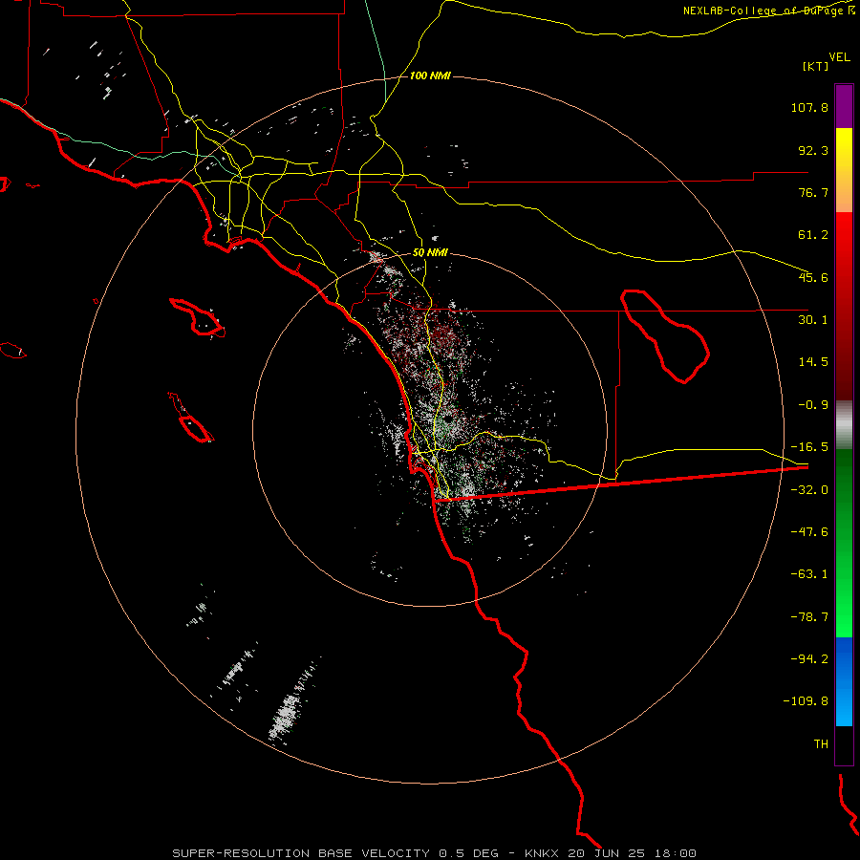Click the [KT] units label
The height and width of the screenshot is (860, 860).
(x=816, y=66)
